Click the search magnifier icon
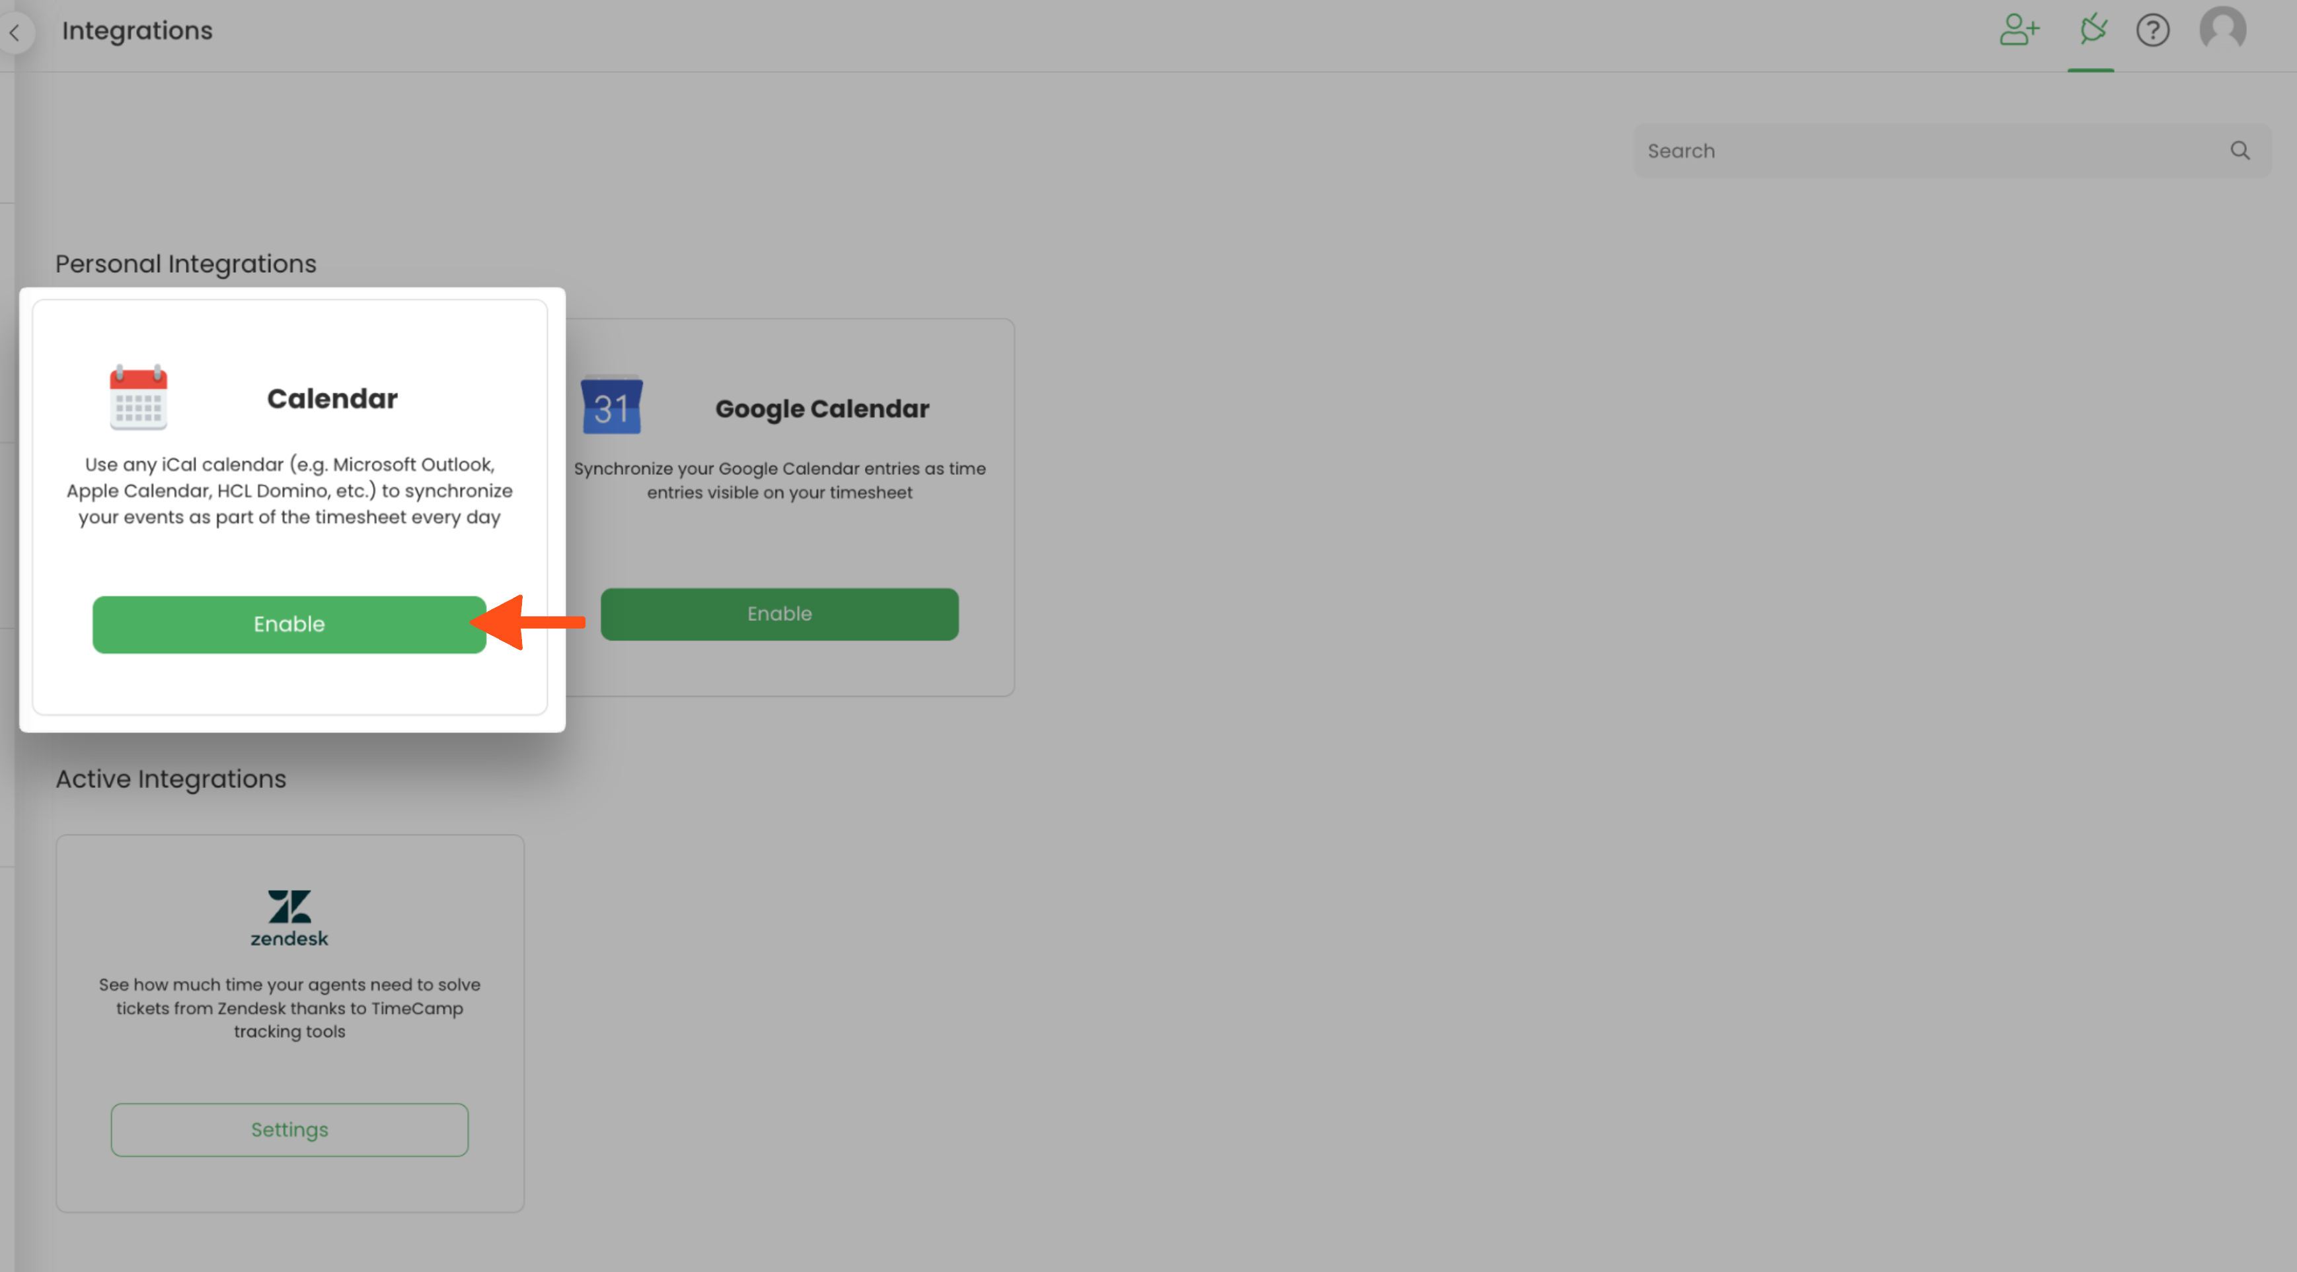 (x=2240, y=151)
